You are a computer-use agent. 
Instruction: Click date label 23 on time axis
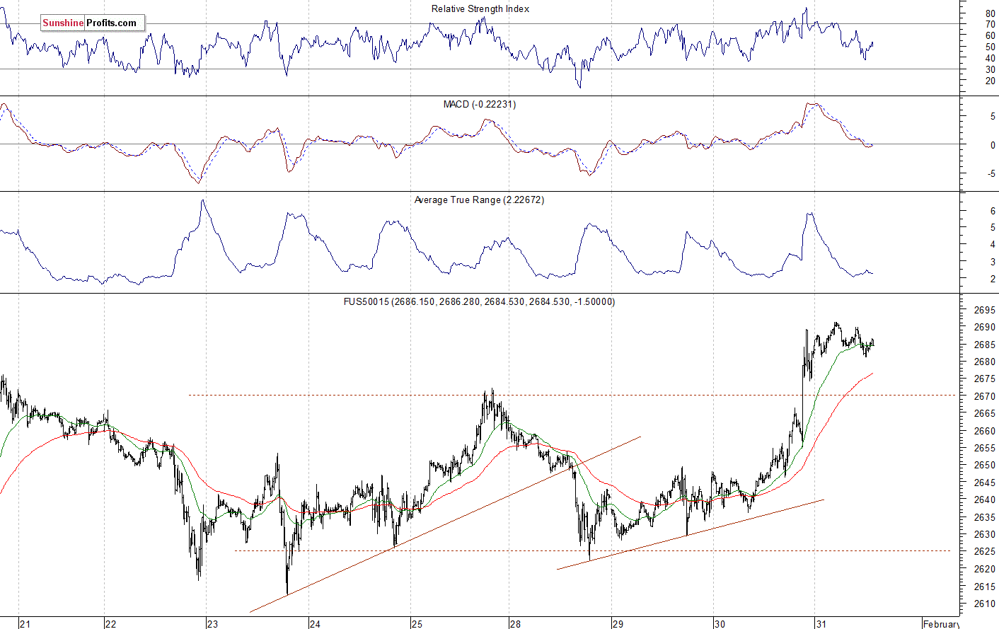click(x=212, y=623)
